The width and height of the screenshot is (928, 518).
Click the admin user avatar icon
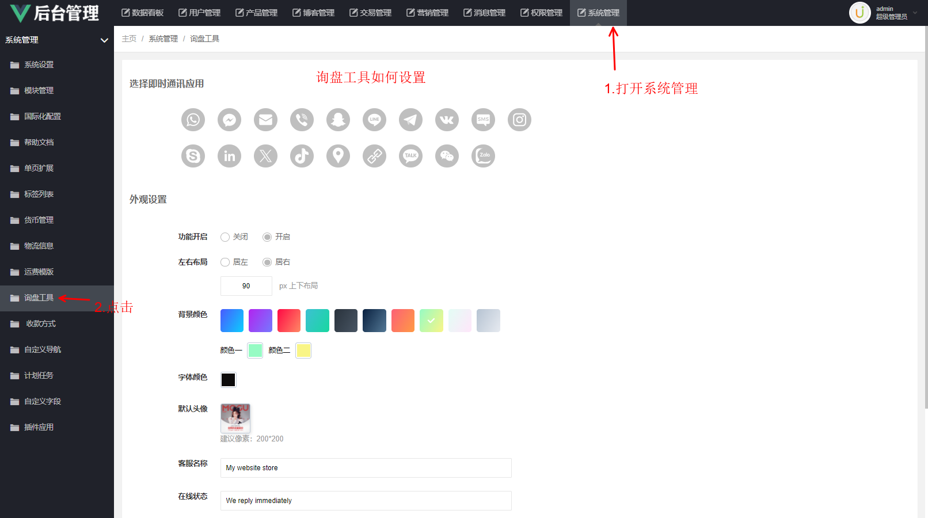click(859, 13)
